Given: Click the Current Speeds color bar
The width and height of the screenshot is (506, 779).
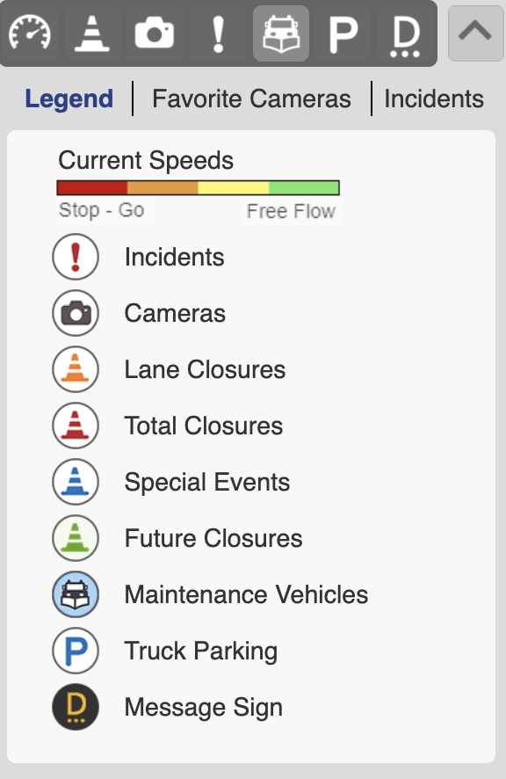Looking at the screenshot, I should (x=199, y=188).
